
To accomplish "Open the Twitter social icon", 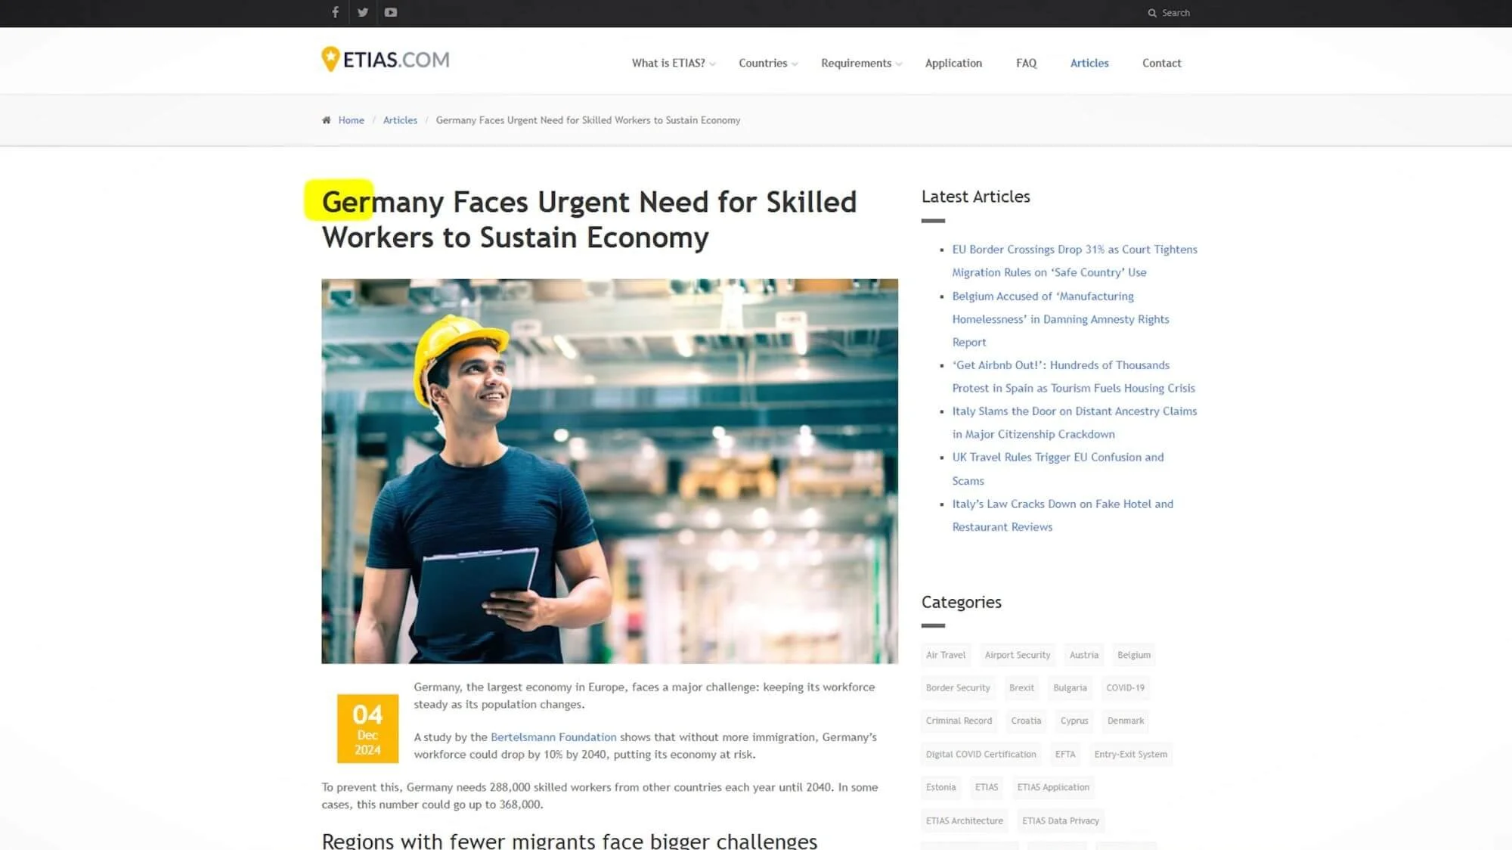I will tap(363, 12).
